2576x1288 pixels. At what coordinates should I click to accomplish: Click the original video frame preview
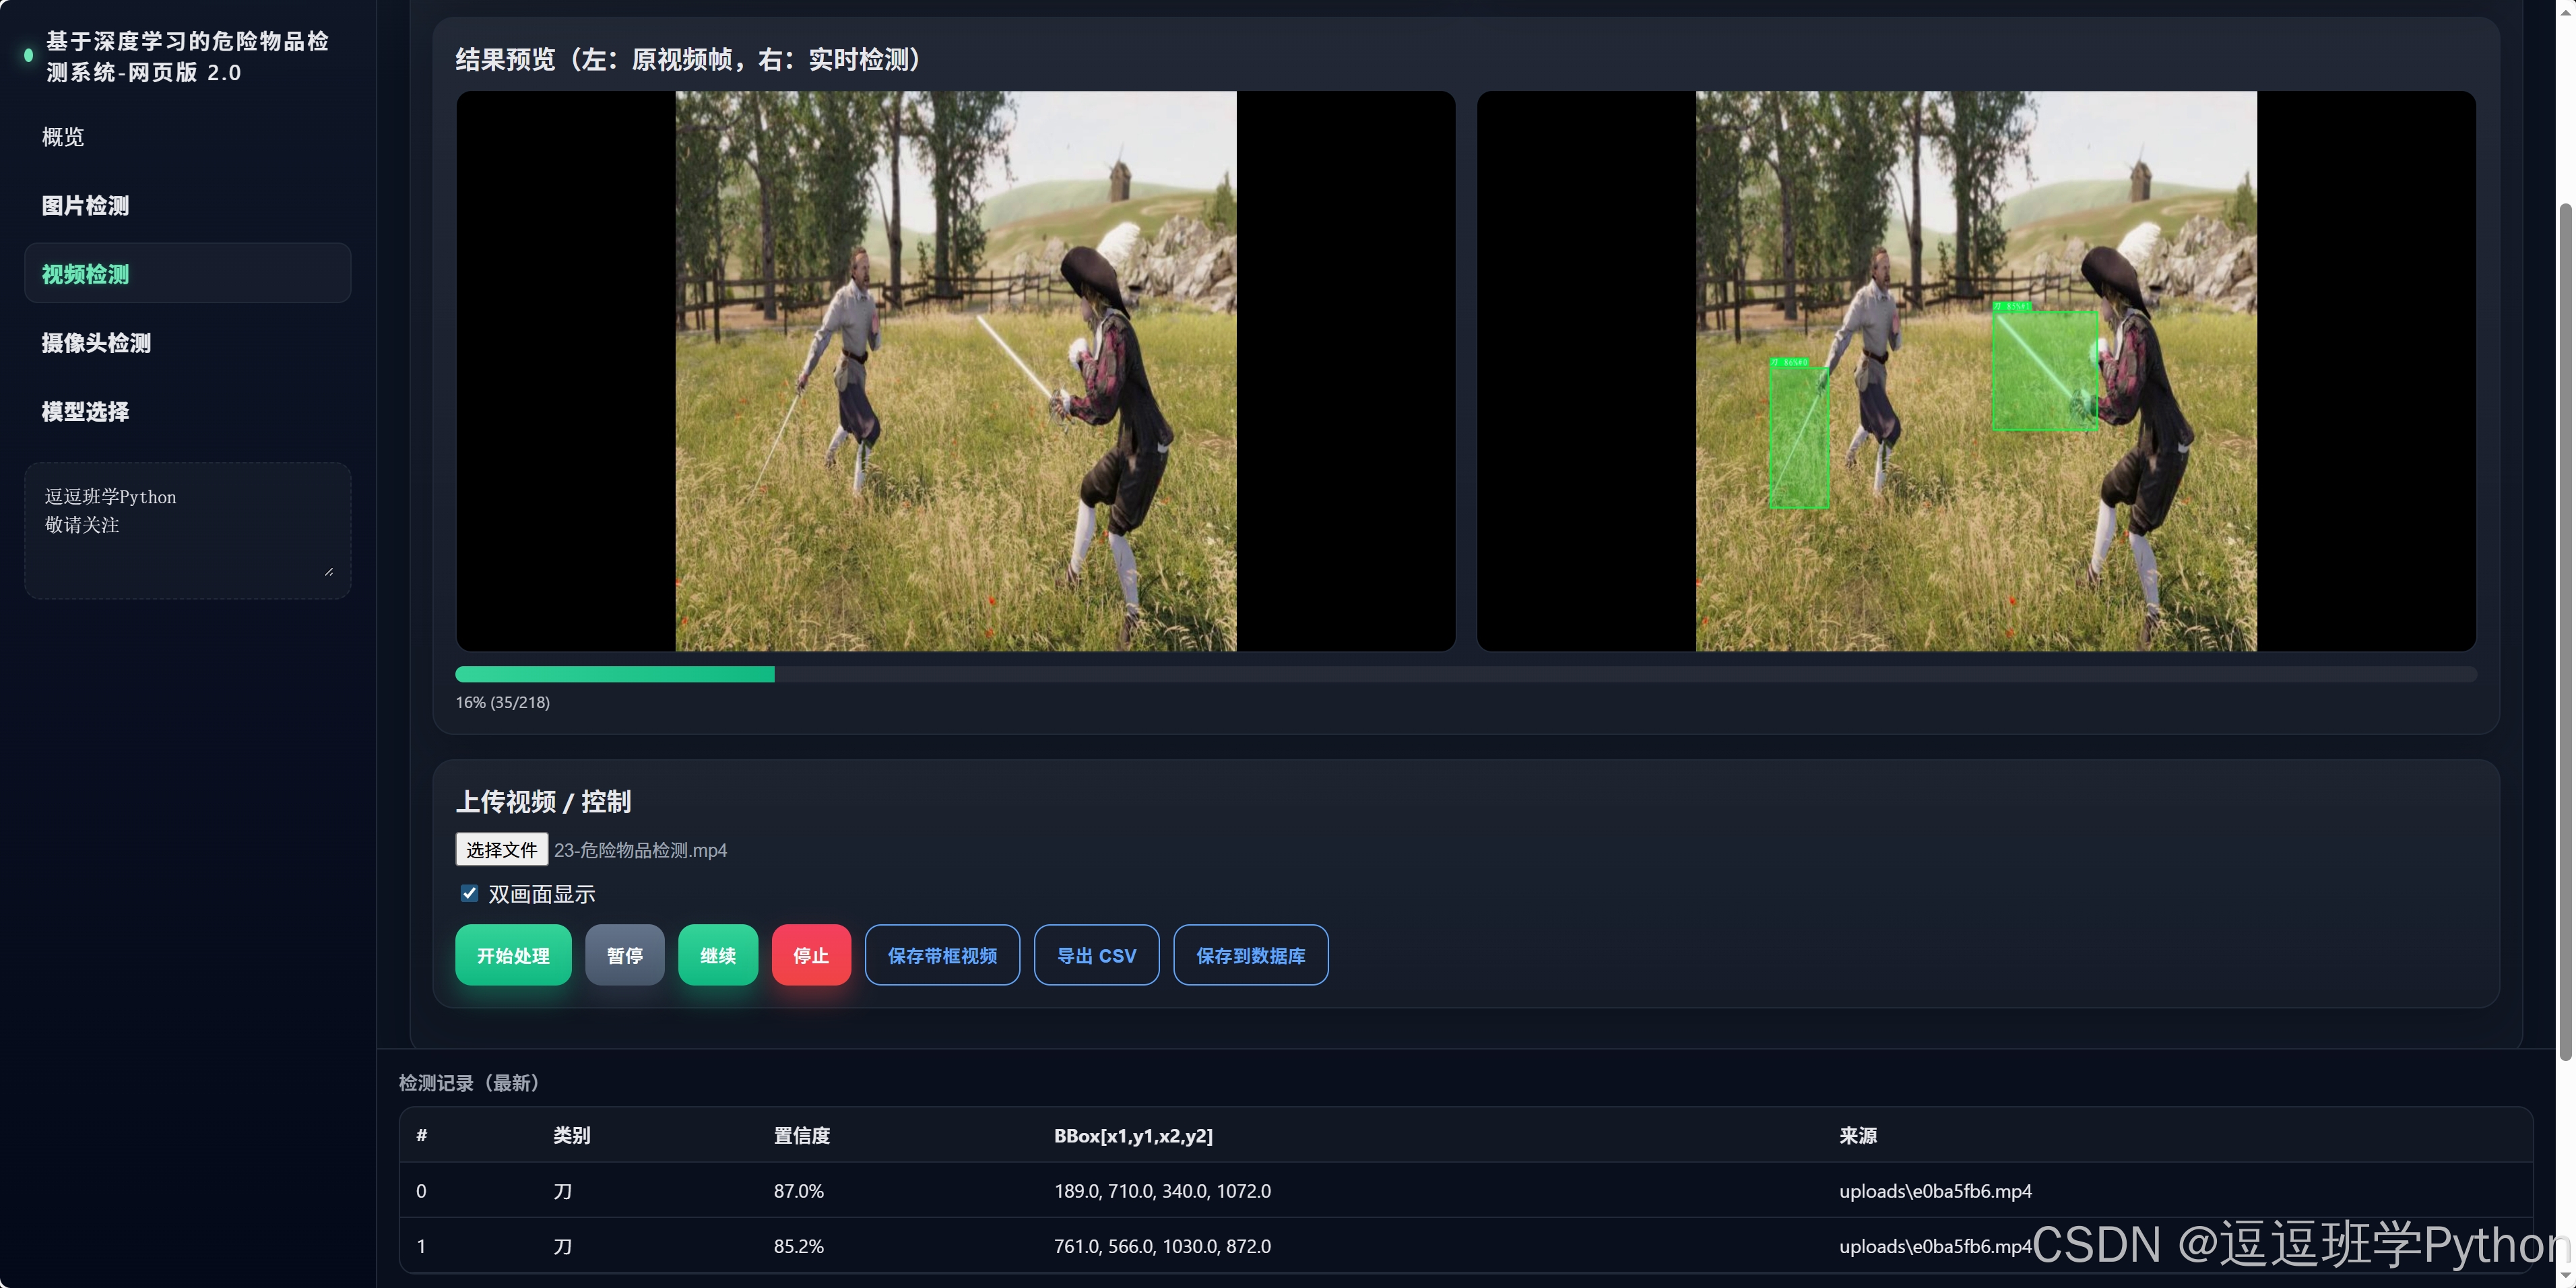click(956, 371)
